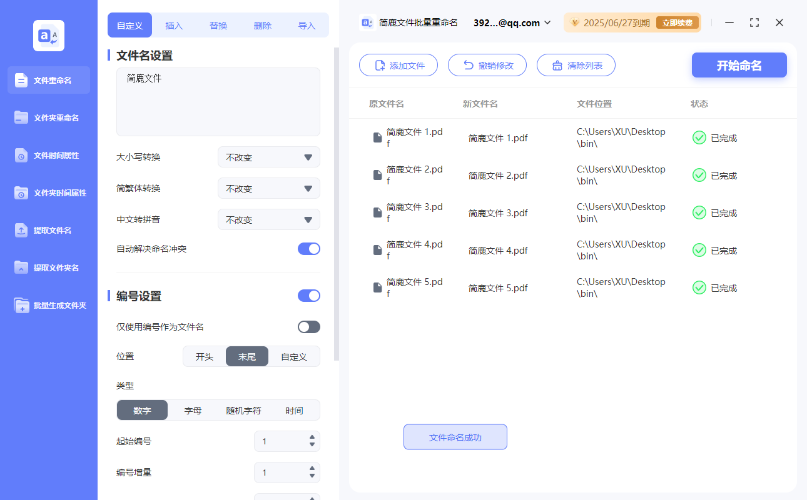Turn off the 编号设置 switch
This screenshot has height=500, width=807.
[x=308, y=295]
